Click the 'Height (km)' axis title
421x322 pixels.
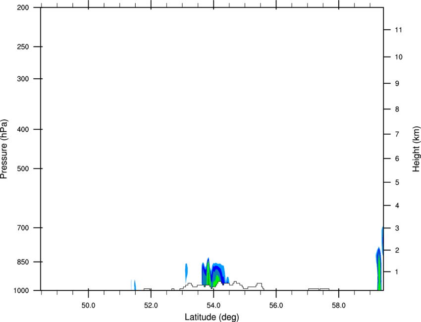416,149
